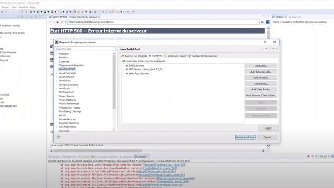Click the Add Class Folder... button
334x188 pixels.
click(261, 89)
